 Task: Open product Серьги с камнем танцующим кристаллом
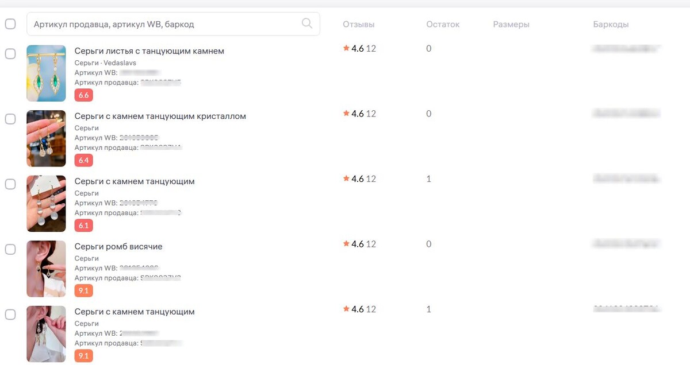coord(160,117)
